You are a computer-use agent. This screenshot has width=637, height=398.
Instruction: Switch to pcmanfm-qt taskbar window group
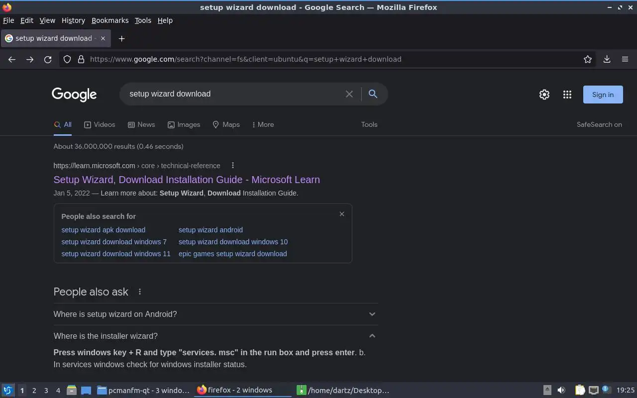pos(143,390)
